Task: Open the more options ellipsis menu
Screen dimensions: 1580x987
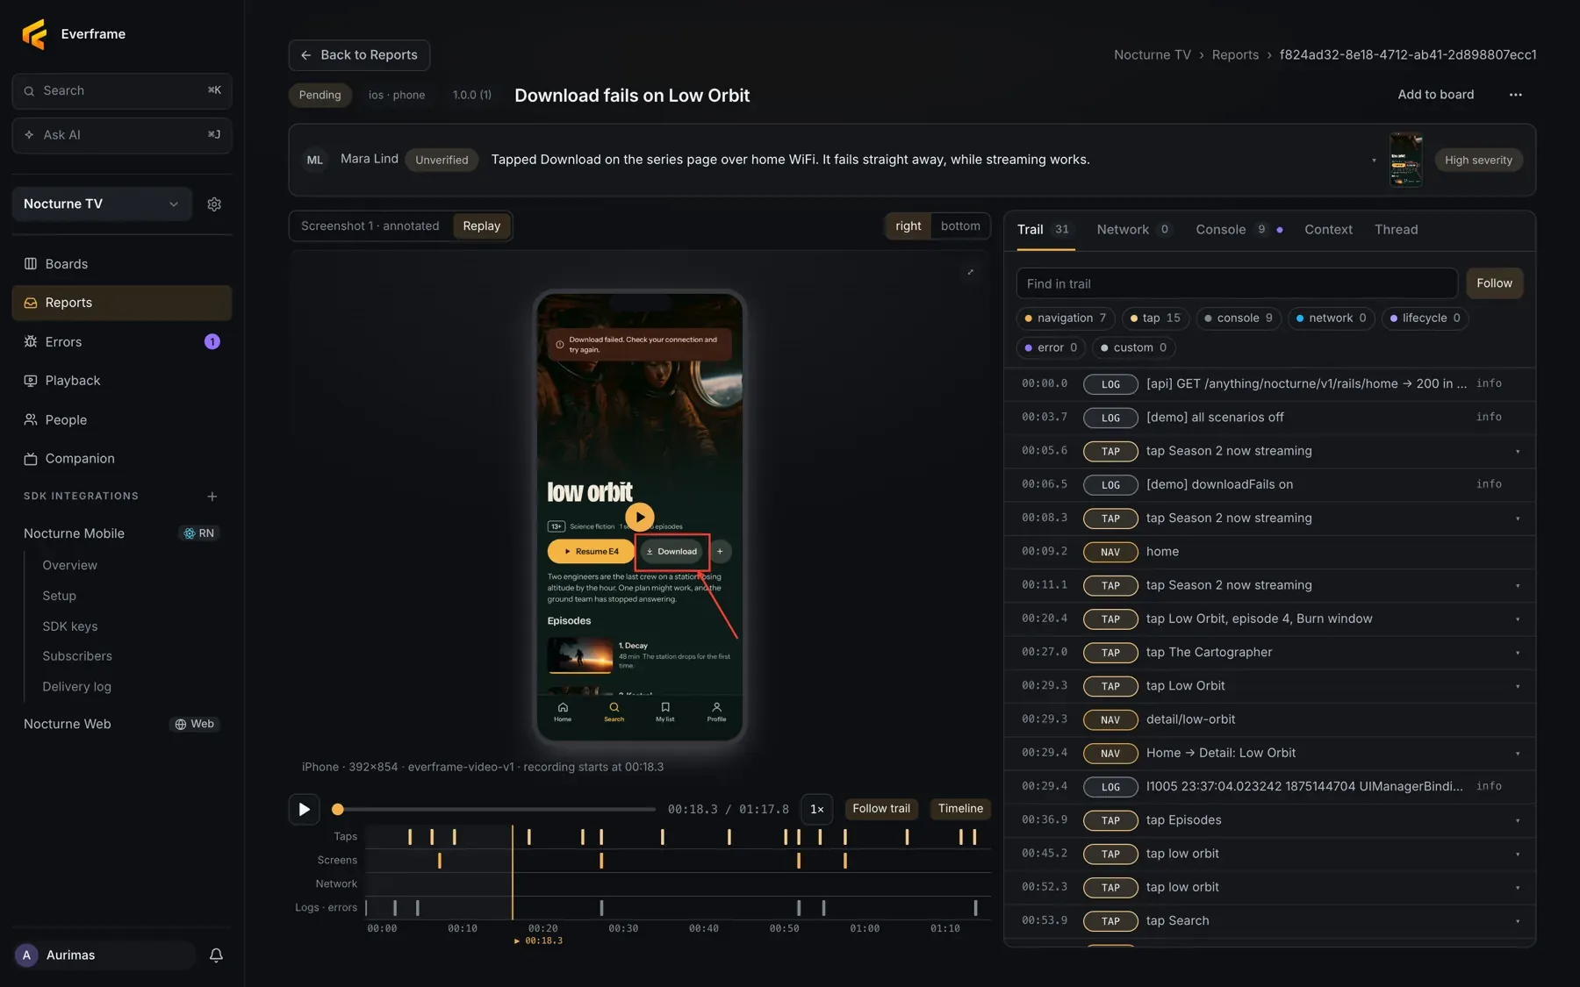Action: pyautogui.click(x=1516, y=95)
